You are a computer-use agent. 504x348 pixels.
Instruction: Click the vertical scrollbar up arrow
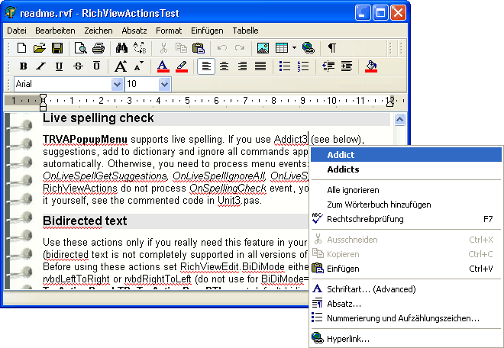[399, 120]
